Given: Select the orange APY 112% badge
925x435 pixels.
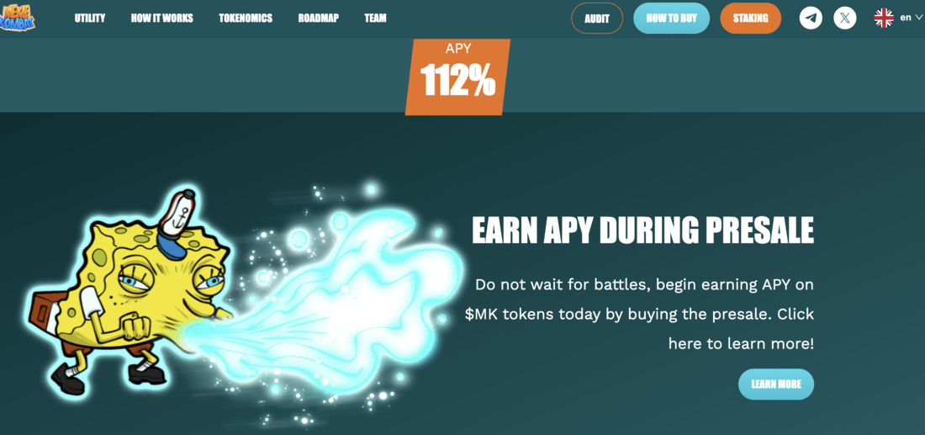Looking at the screenshot, I should coord(457,77).
